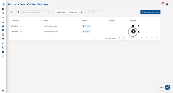Image resolution: width=173 pixels, height=93 pixels.
Task: Open the three-dots cluster icon in sidebar
Action: tap(3, 26)
